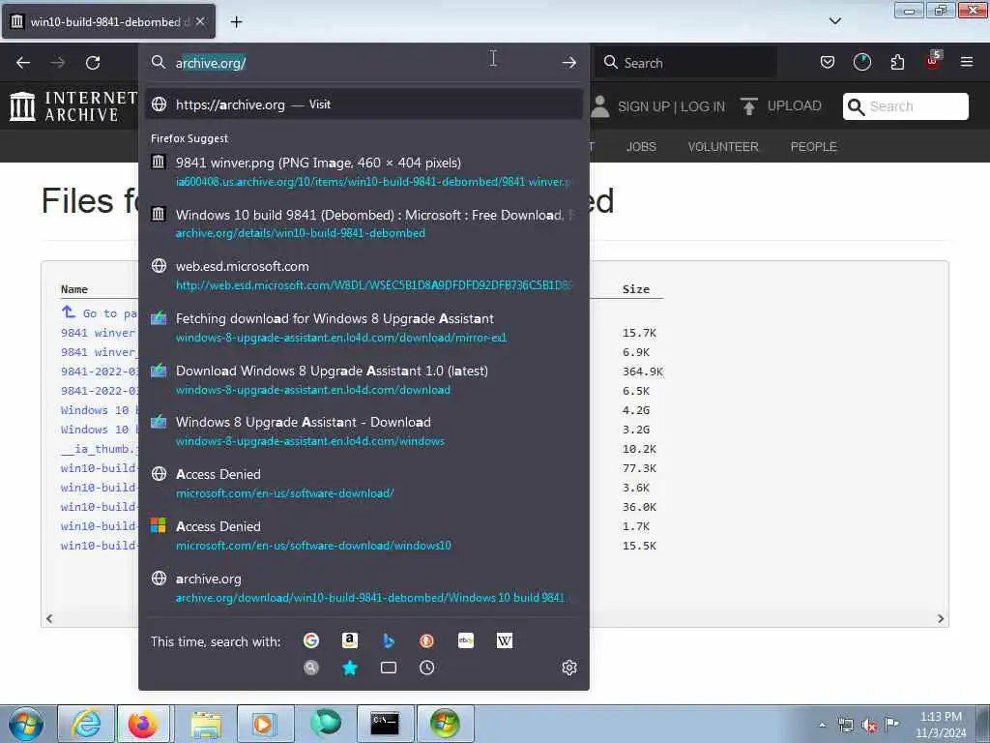Viewport: 990px width, 743px height.
Task: Click the UPLOAD link text
Action: [x=795, y=106]
